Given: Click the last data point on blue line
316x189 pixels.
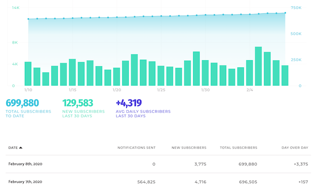Looking at the screenshot, I should point(285,13).
